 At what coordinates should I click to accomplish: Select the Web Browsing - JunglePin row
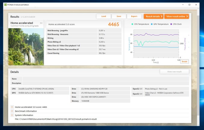click(84, 31)
